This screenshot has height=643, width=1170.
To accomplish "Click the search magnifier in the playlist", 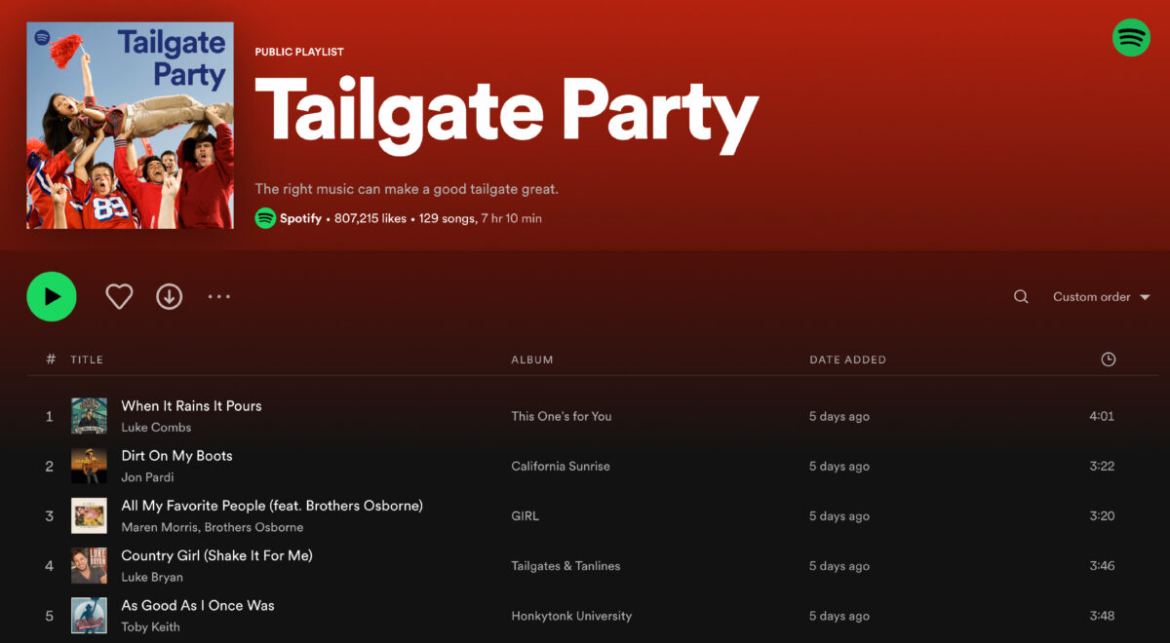I will (x=1021, y=297).
